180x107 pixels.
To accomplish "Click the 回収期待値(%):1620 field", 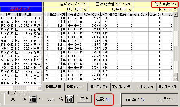I will [x=110, y=4].
